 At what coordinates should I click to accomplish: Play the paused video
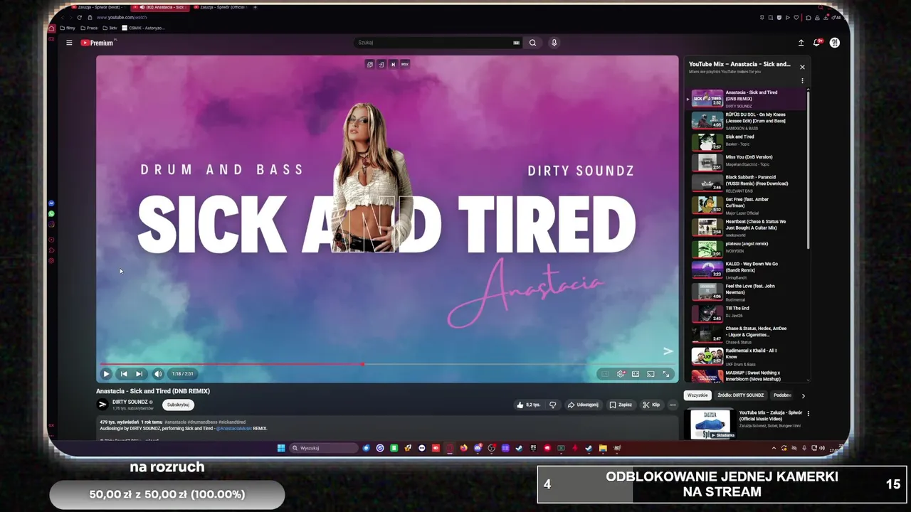pyautogui.click(x=106, y=373)
